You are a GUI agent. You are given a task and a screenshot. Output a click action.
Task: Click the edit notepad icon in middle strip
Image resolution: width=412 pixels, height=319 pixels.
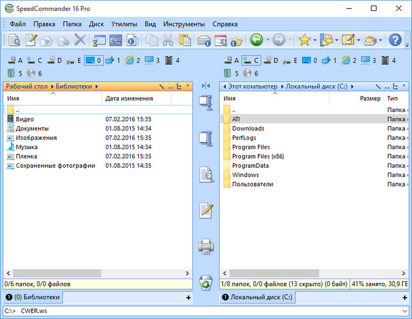point(206,210)
